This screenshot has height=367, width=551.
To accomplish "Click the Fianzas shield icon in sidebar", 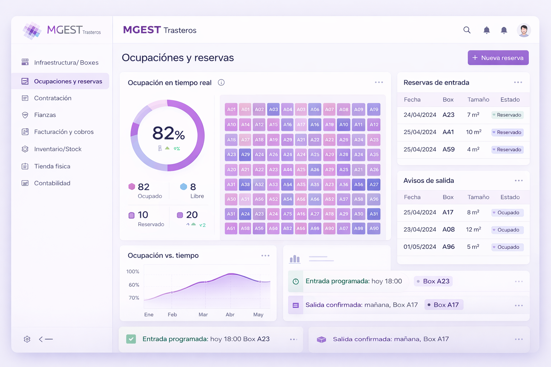I will (x=25, y=115).
